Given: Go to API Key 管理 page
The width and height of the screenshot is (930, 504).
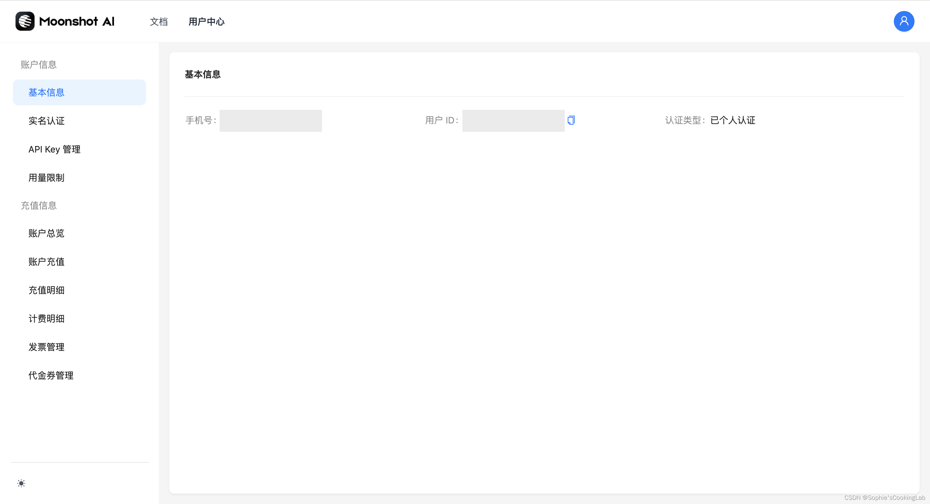Looking at the screenshot, I should pos(55,149).
